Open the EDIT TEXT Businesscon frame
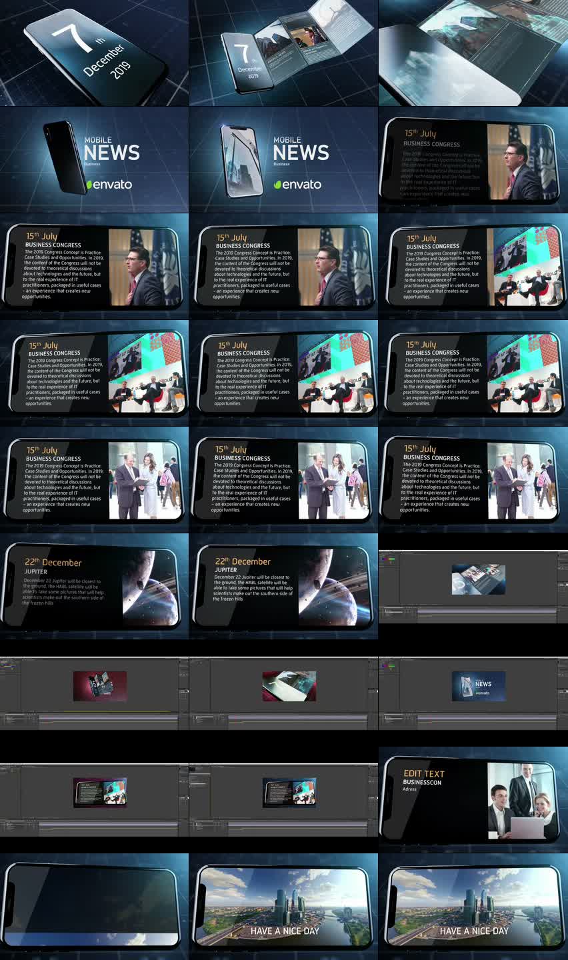 tap(473, 800)
